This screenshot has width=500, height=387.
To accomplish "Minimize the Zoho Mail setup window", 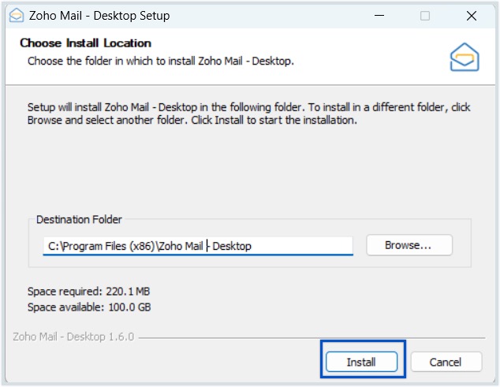I will [379, 15].
